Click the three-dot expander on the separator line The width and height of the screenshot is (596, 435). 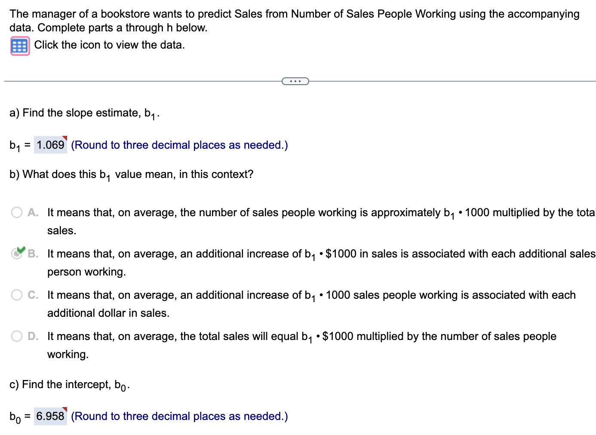click(295, 81)
